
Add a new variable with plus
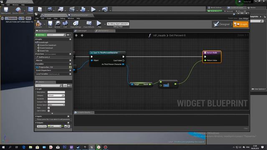click(70, 64)
